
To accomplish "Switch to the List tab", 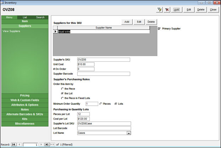I will point(25,17).
